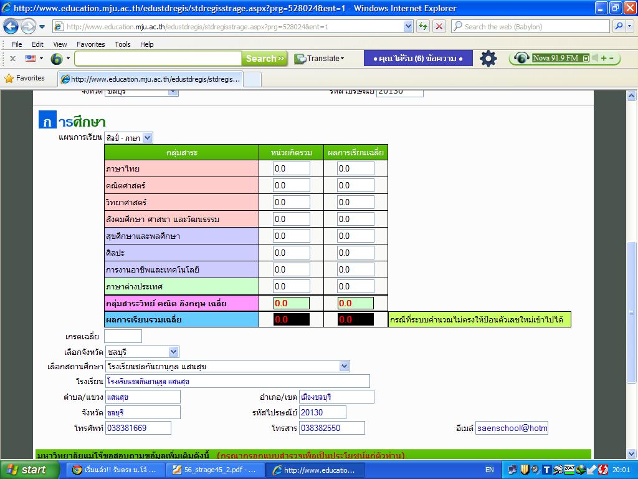Open Babylon toolbar settings gear
Screen dimensions: 638x479
click(488, 59)
